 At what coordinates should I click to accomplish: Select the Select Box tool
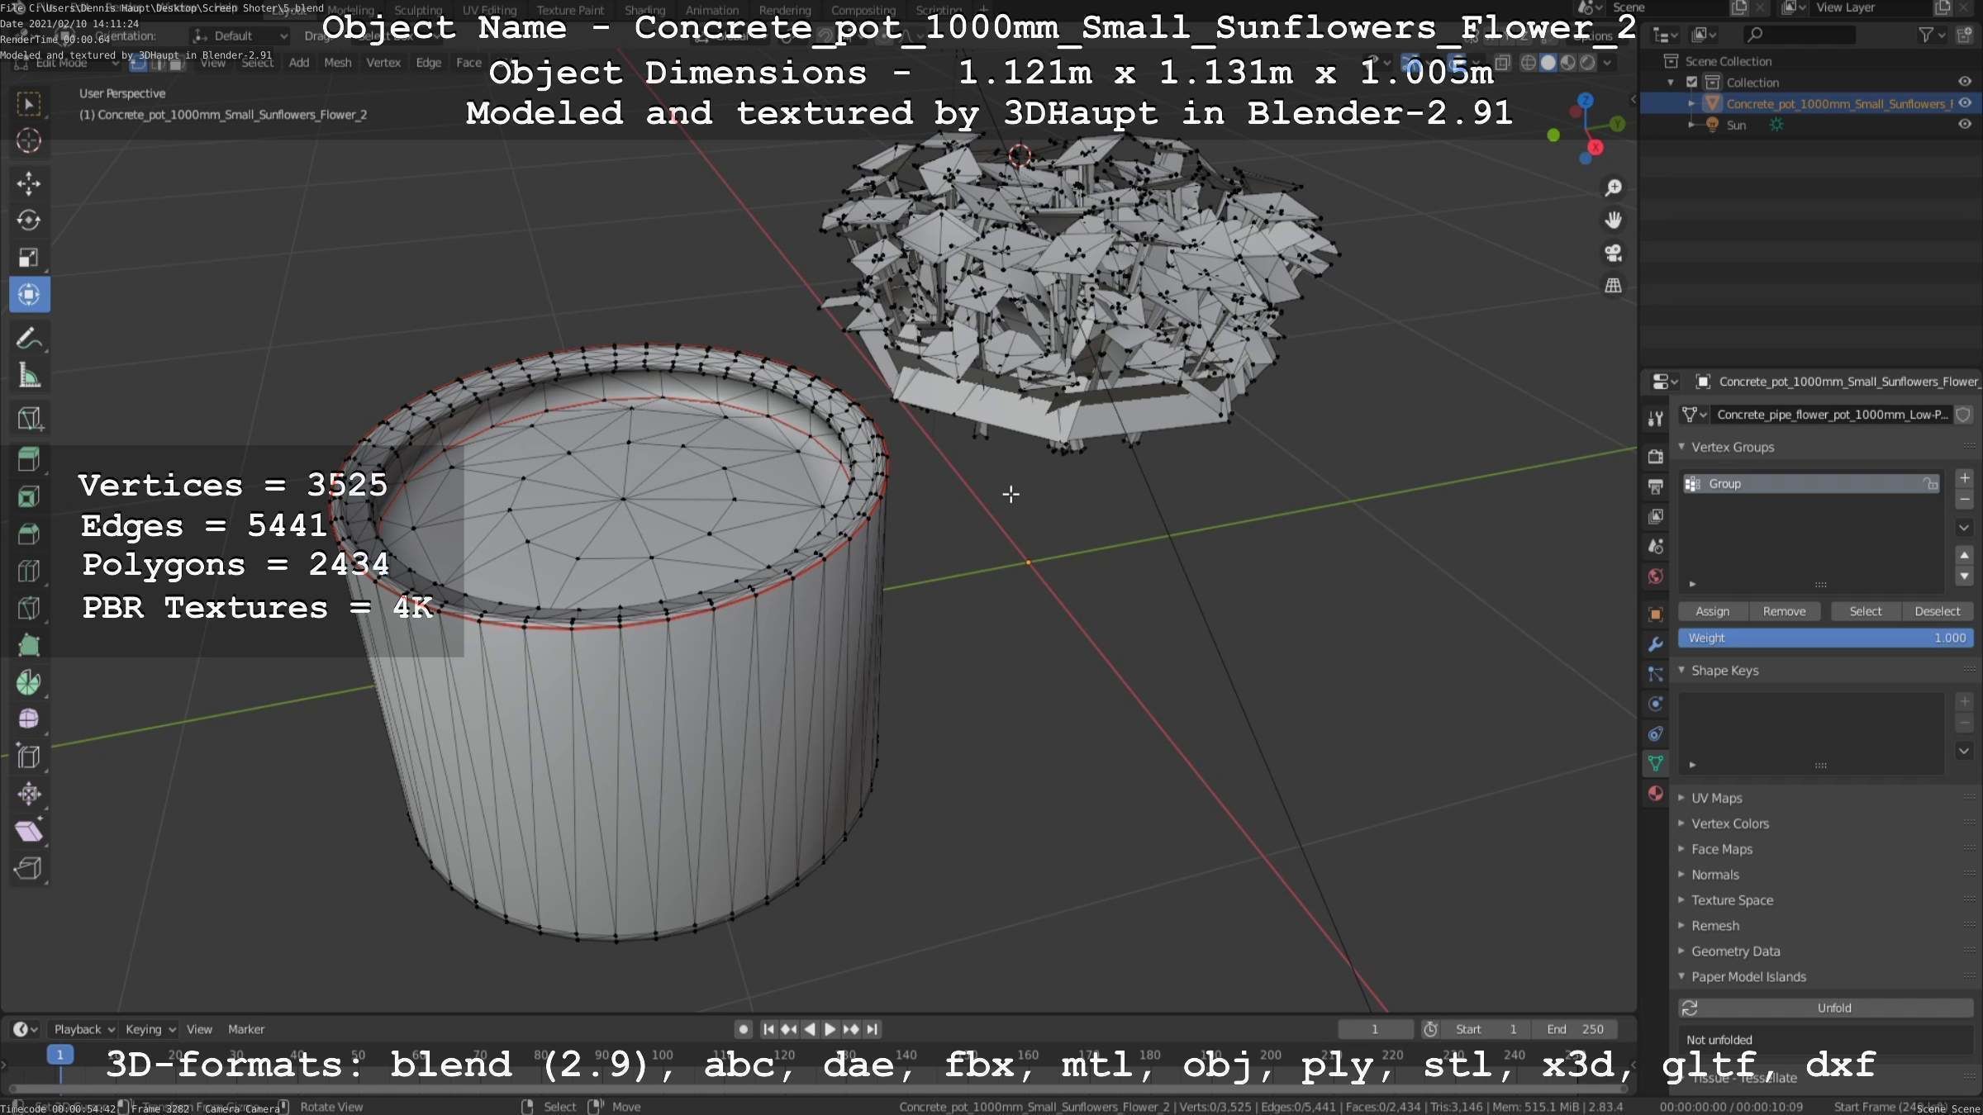click(29, 104)
